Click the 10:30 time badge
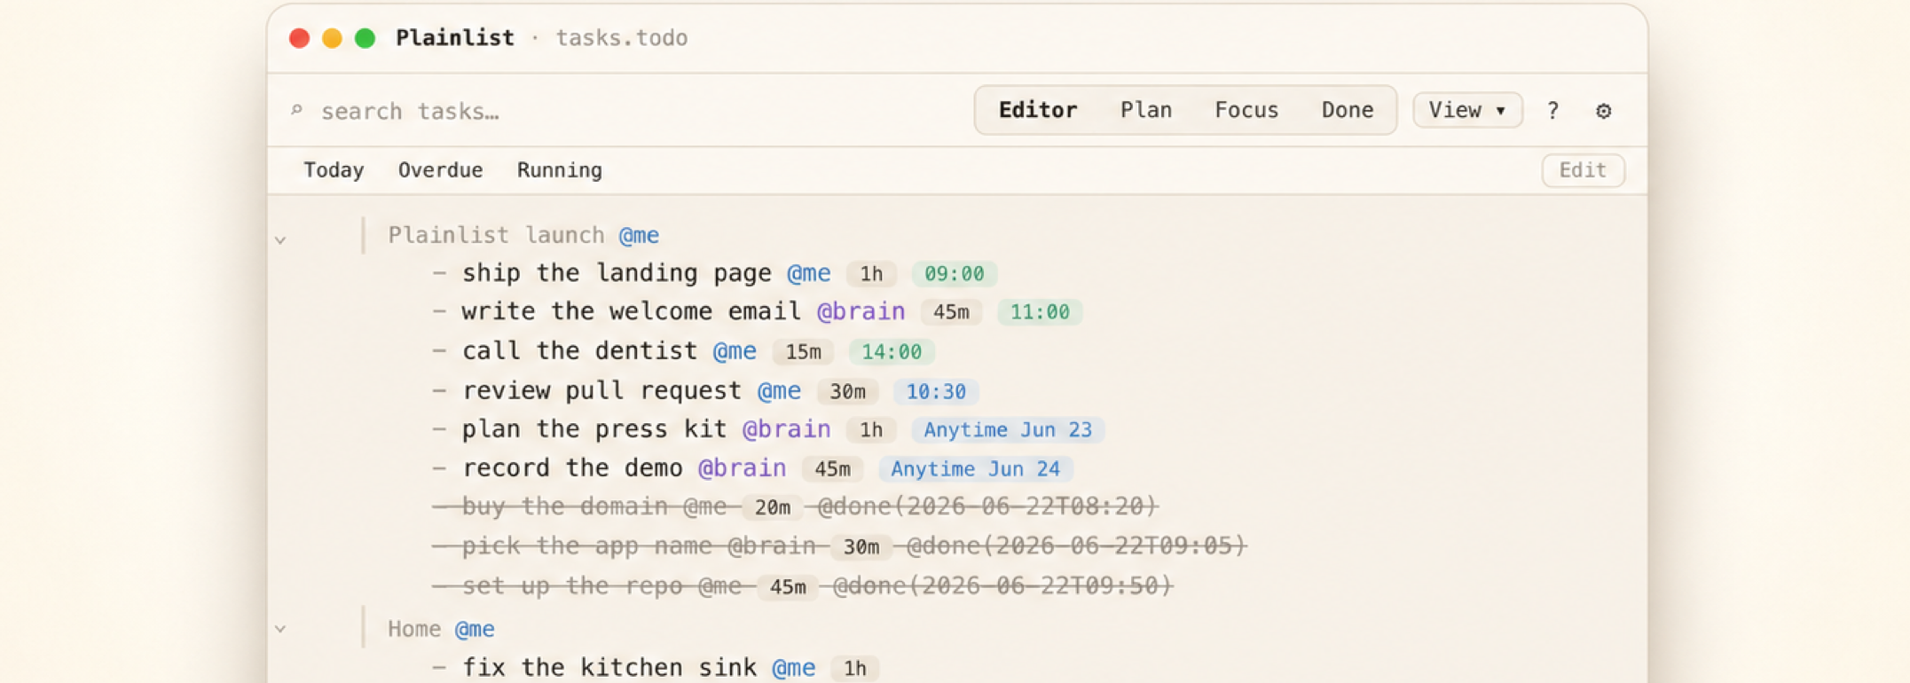 pyautogui.click(x=936, y=391)
